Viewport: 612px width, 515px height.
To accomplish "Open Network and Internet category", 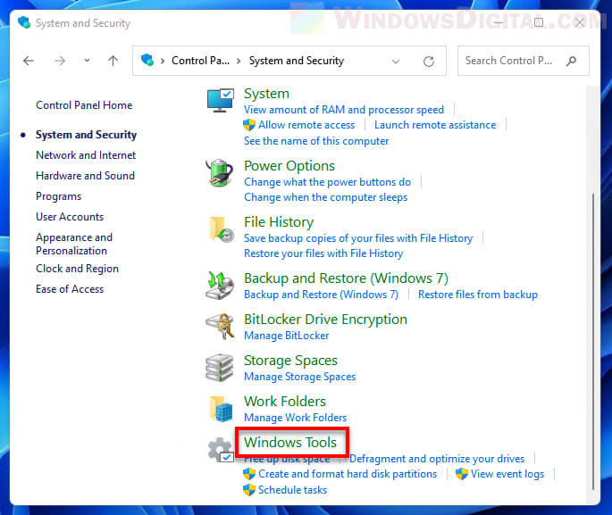I will (86, 155).
